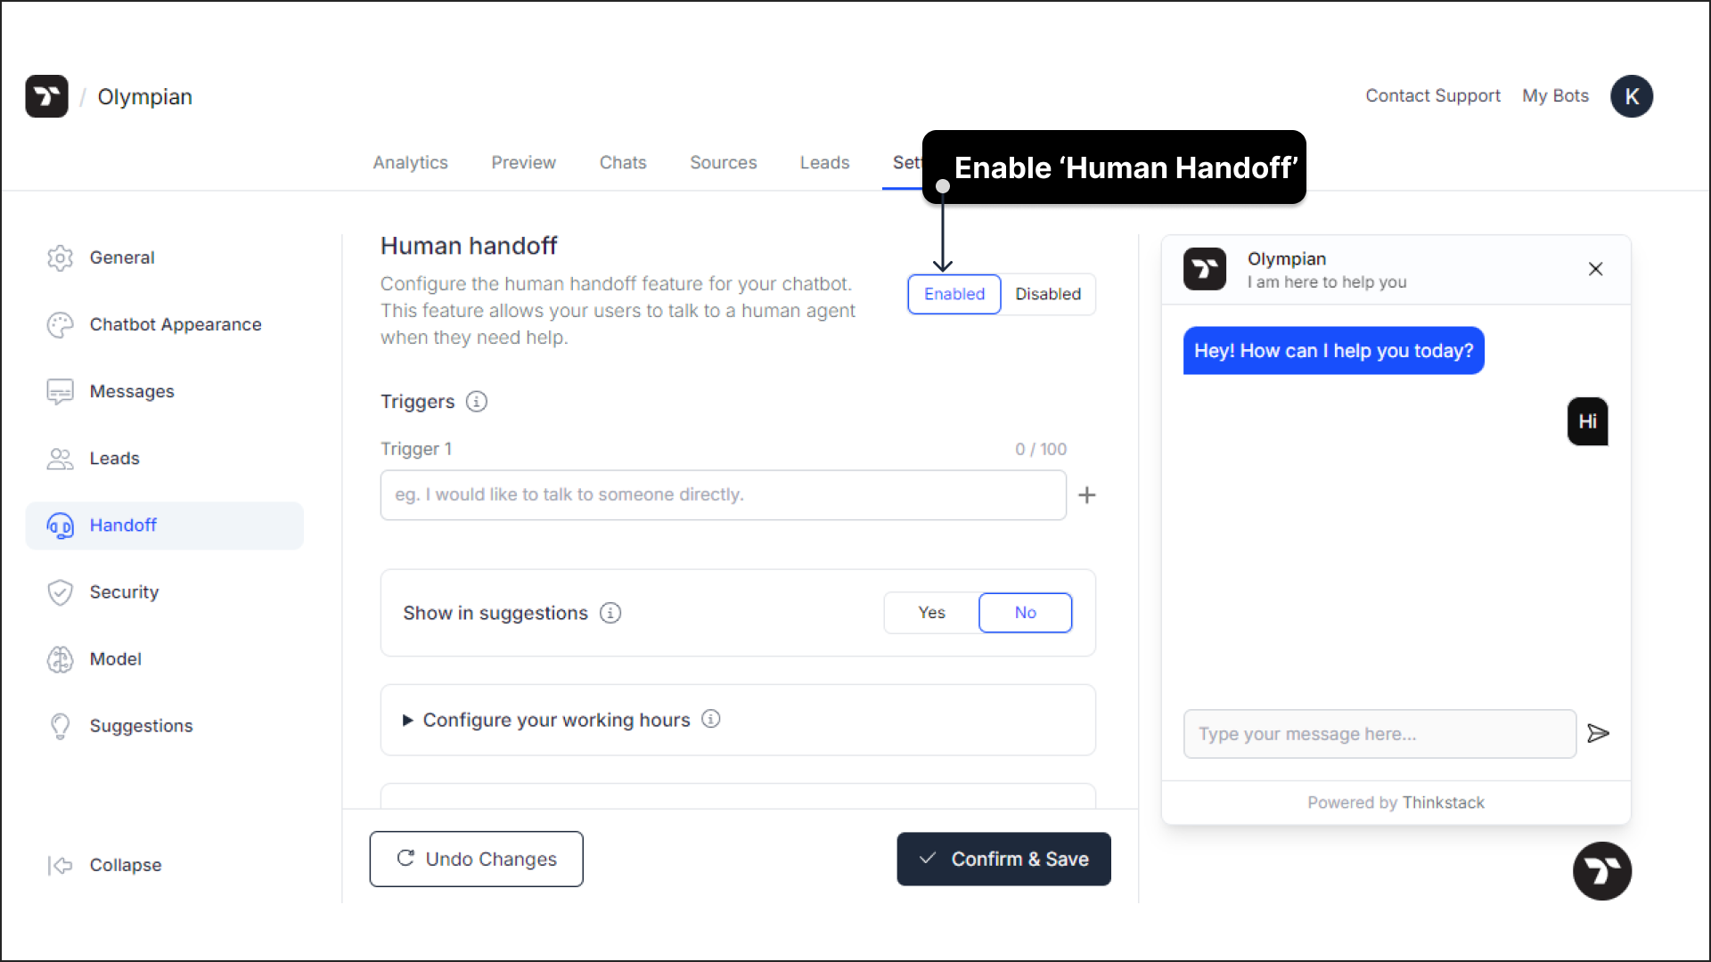Click Confirm & Save button
Viewport: 1711px width, 962px height.
click(1003, 859)
